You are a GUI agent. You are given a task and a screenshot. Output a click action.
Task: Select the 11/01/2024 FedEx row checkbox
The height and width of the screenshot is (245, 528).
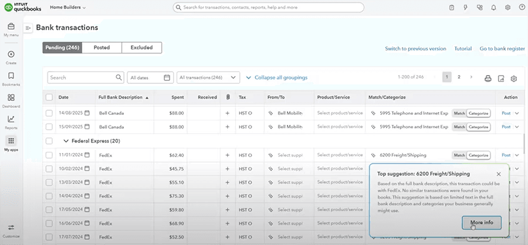coord(49,155)
